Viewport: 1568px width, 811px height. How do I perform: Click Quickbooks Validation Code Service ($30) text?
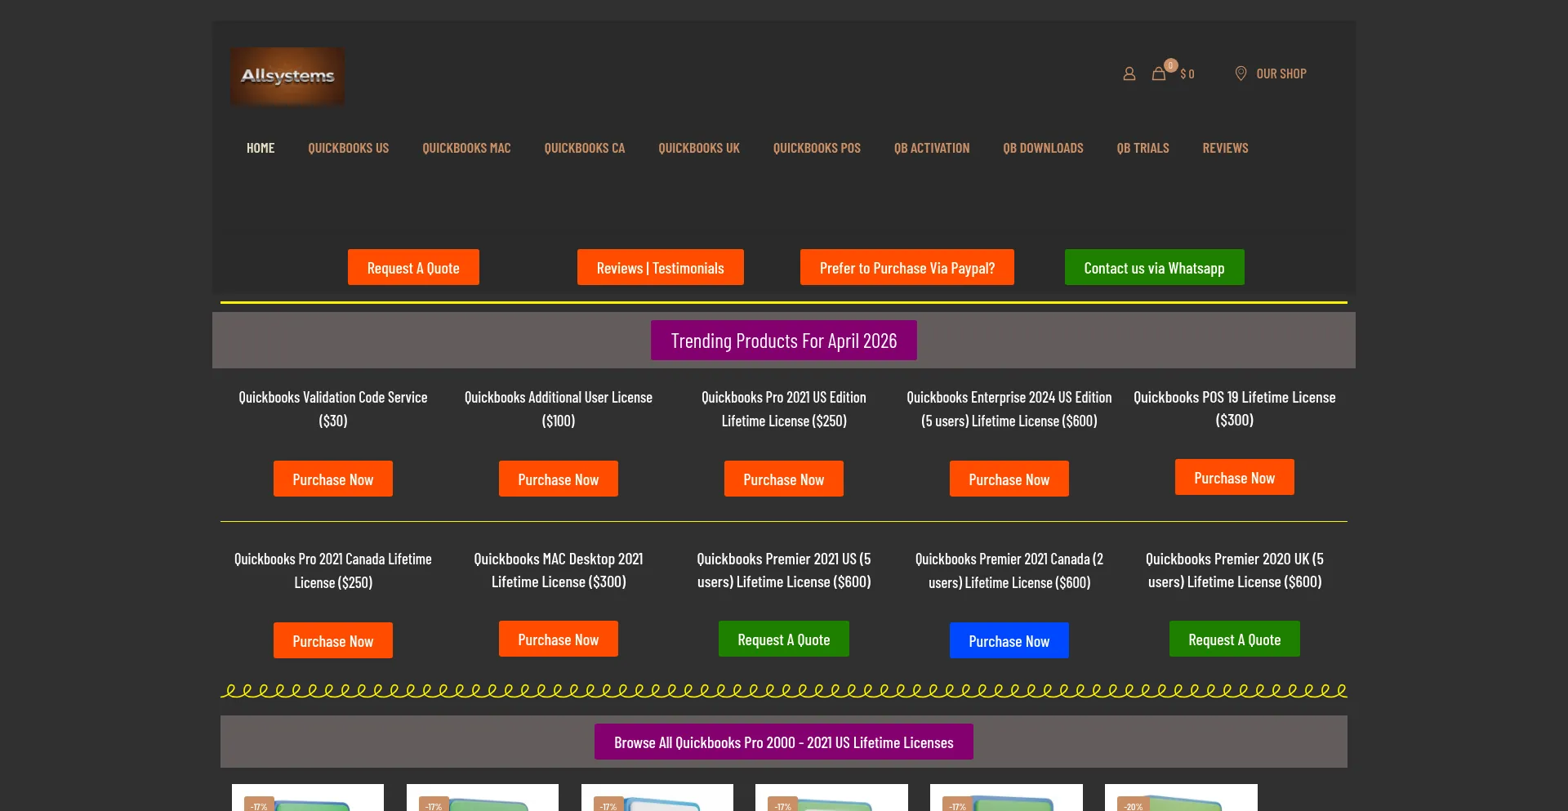pyautogui.click(x=333, y=408)
